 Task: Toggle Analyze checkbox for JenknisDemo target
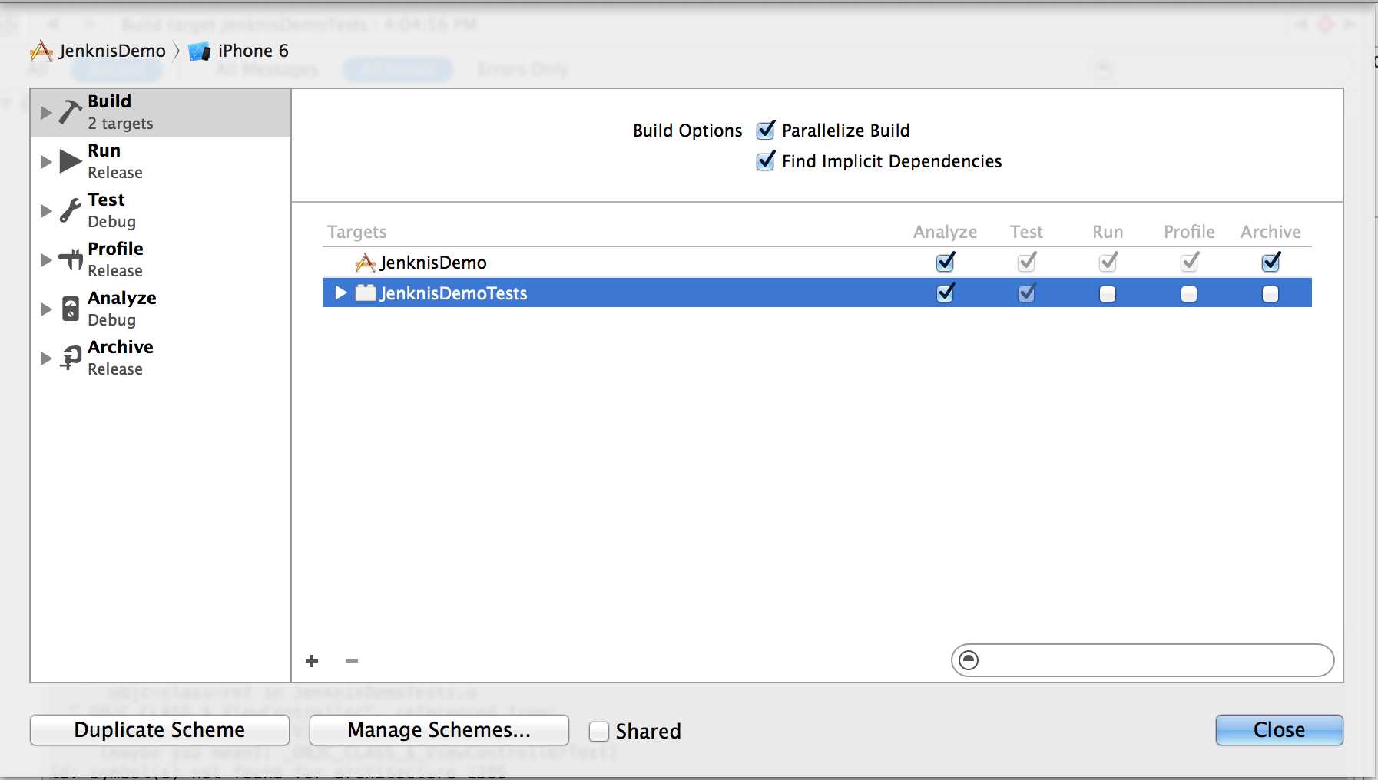(946, 263)
